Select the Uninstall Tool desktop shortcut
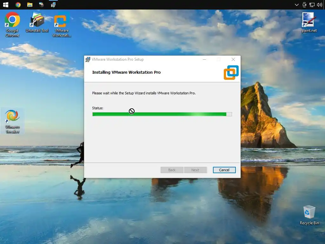Viewport: 325px width, 244px height. coord(37,23)
